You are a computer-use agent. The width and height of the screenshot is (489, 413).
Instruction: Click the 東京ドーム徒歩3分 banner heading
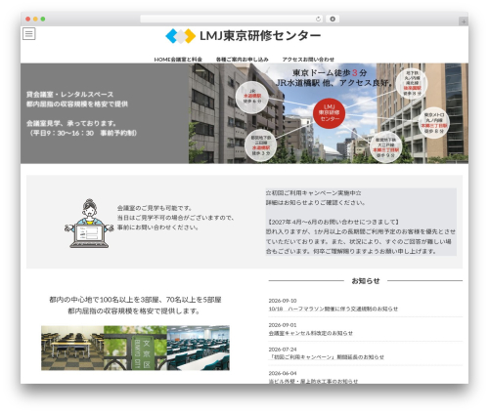330,72
